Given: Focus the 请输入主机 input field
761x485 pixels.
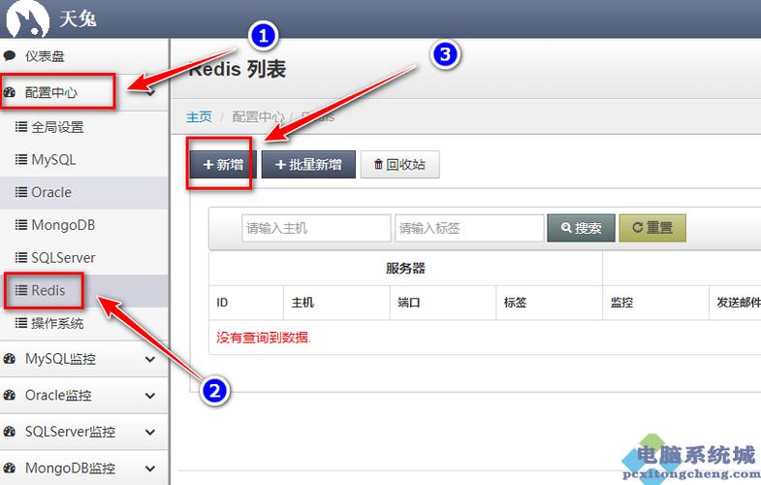Looking at the screenshot, I should click(316, 228).
